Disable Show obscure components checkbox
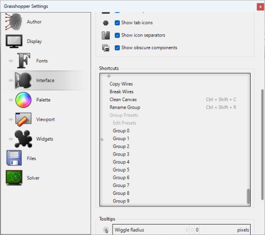This screenshot has height=235, width=265. [117, 48]
